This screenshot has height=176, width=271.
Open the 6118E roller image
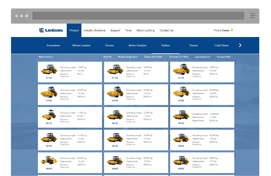(181, 69)
